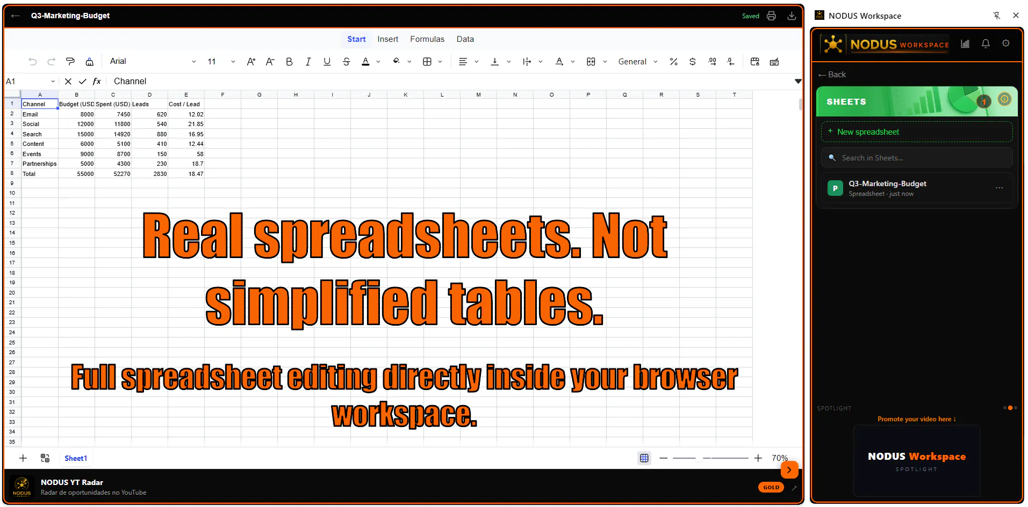Open NODUS Workspace settings gear
The height and width of the screenshot is (507, 1028).
coord(1006,43)
